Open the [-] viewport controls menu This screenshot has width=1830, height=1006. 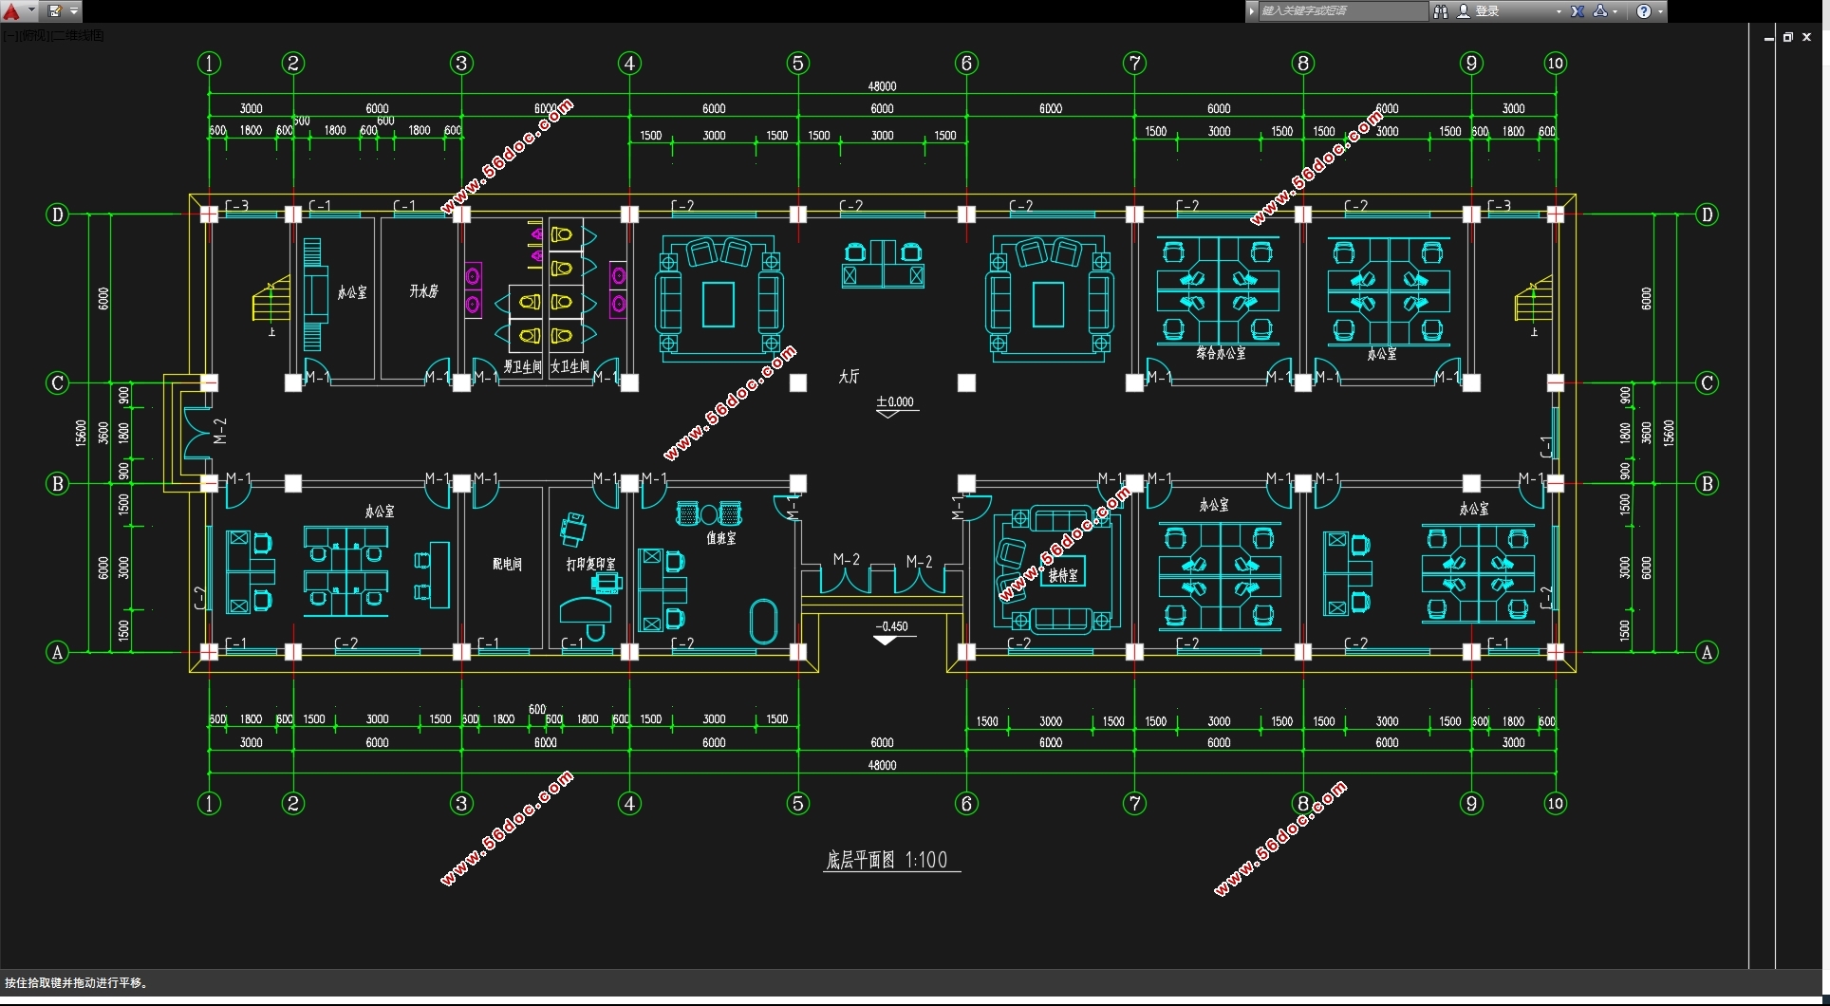(9, 36)
